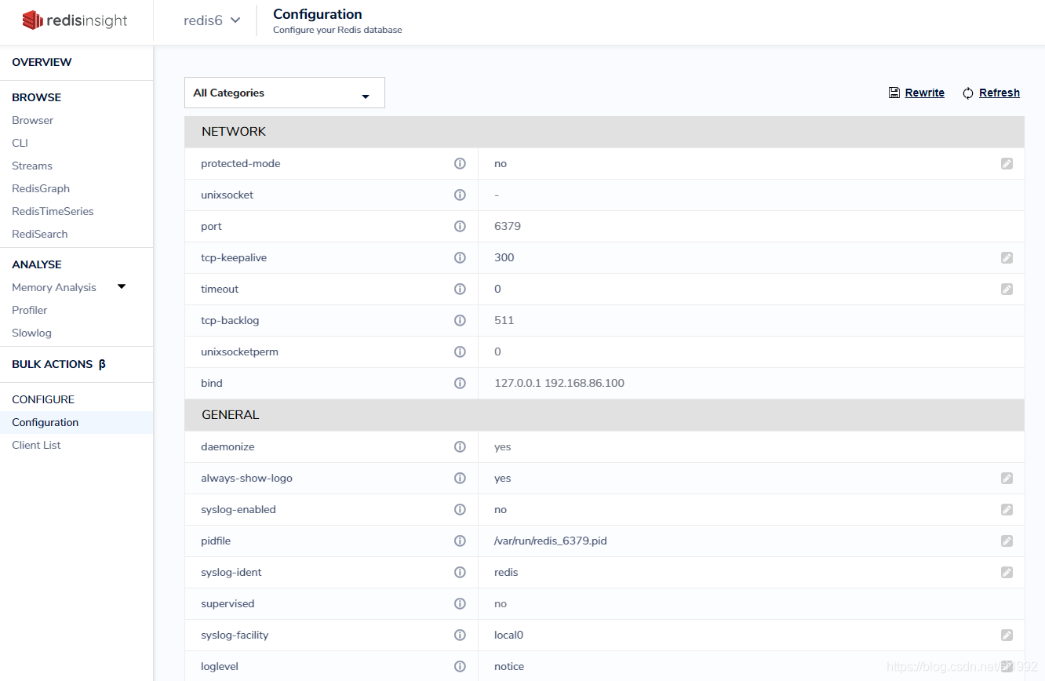Open the Streams page
The height and width of the screenshot is (681, 1045).
click(32, 166)
